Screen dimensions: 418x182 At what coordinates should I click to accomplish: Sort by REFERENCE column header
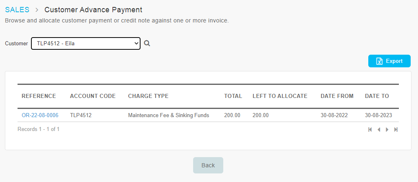(39, 96)
